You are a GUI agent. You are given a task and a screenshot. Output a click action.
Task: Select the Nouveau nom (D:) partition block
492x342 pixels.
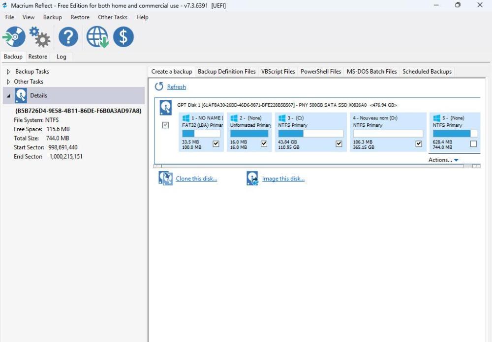(387, 132)
